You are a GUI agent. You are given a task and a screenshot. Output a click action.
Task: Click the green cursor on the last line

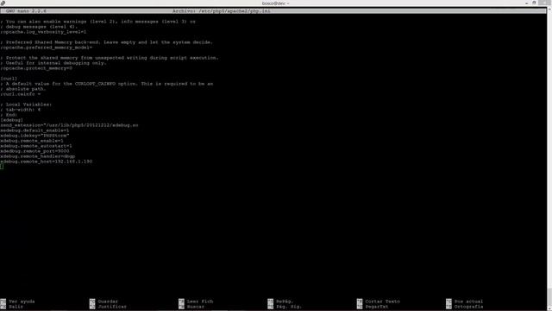coord(2,167)
